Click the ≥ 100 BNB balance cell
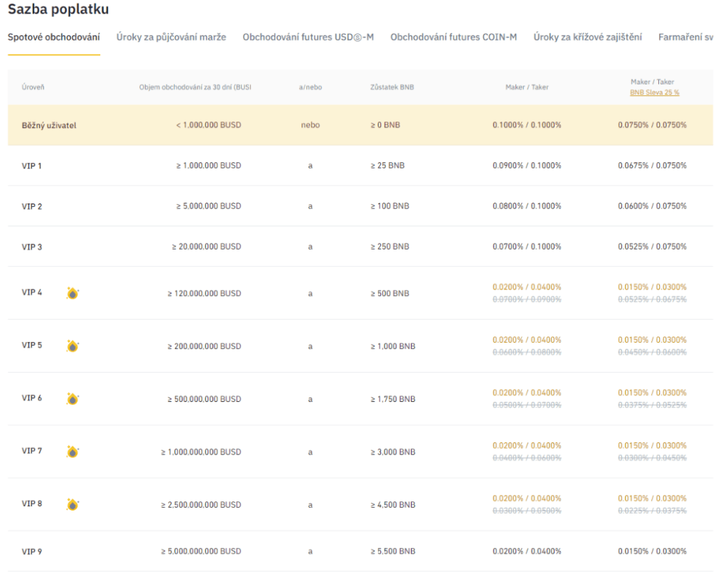This screenshot has height=576, width=728. 390,206
